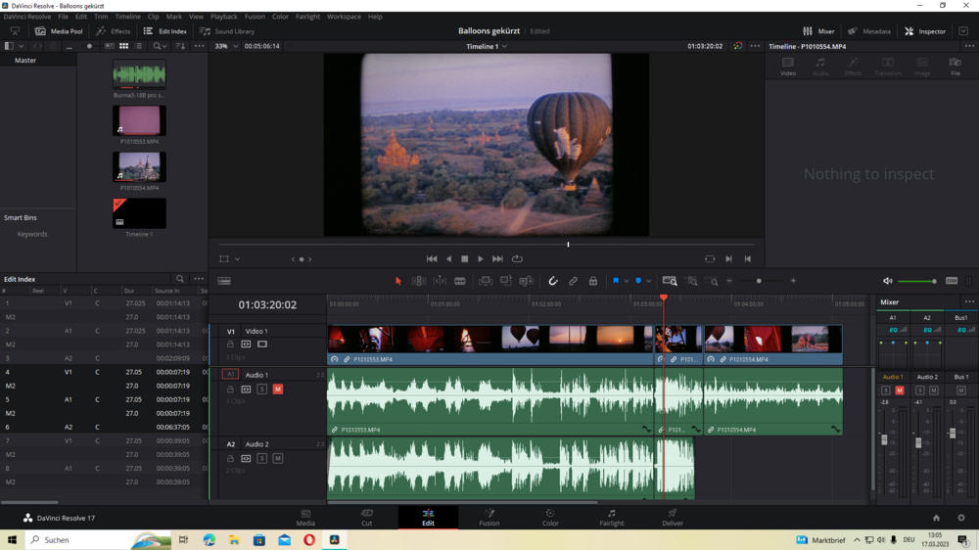Open the Playback menu
The image size is (979, 550).
(224, 17)
